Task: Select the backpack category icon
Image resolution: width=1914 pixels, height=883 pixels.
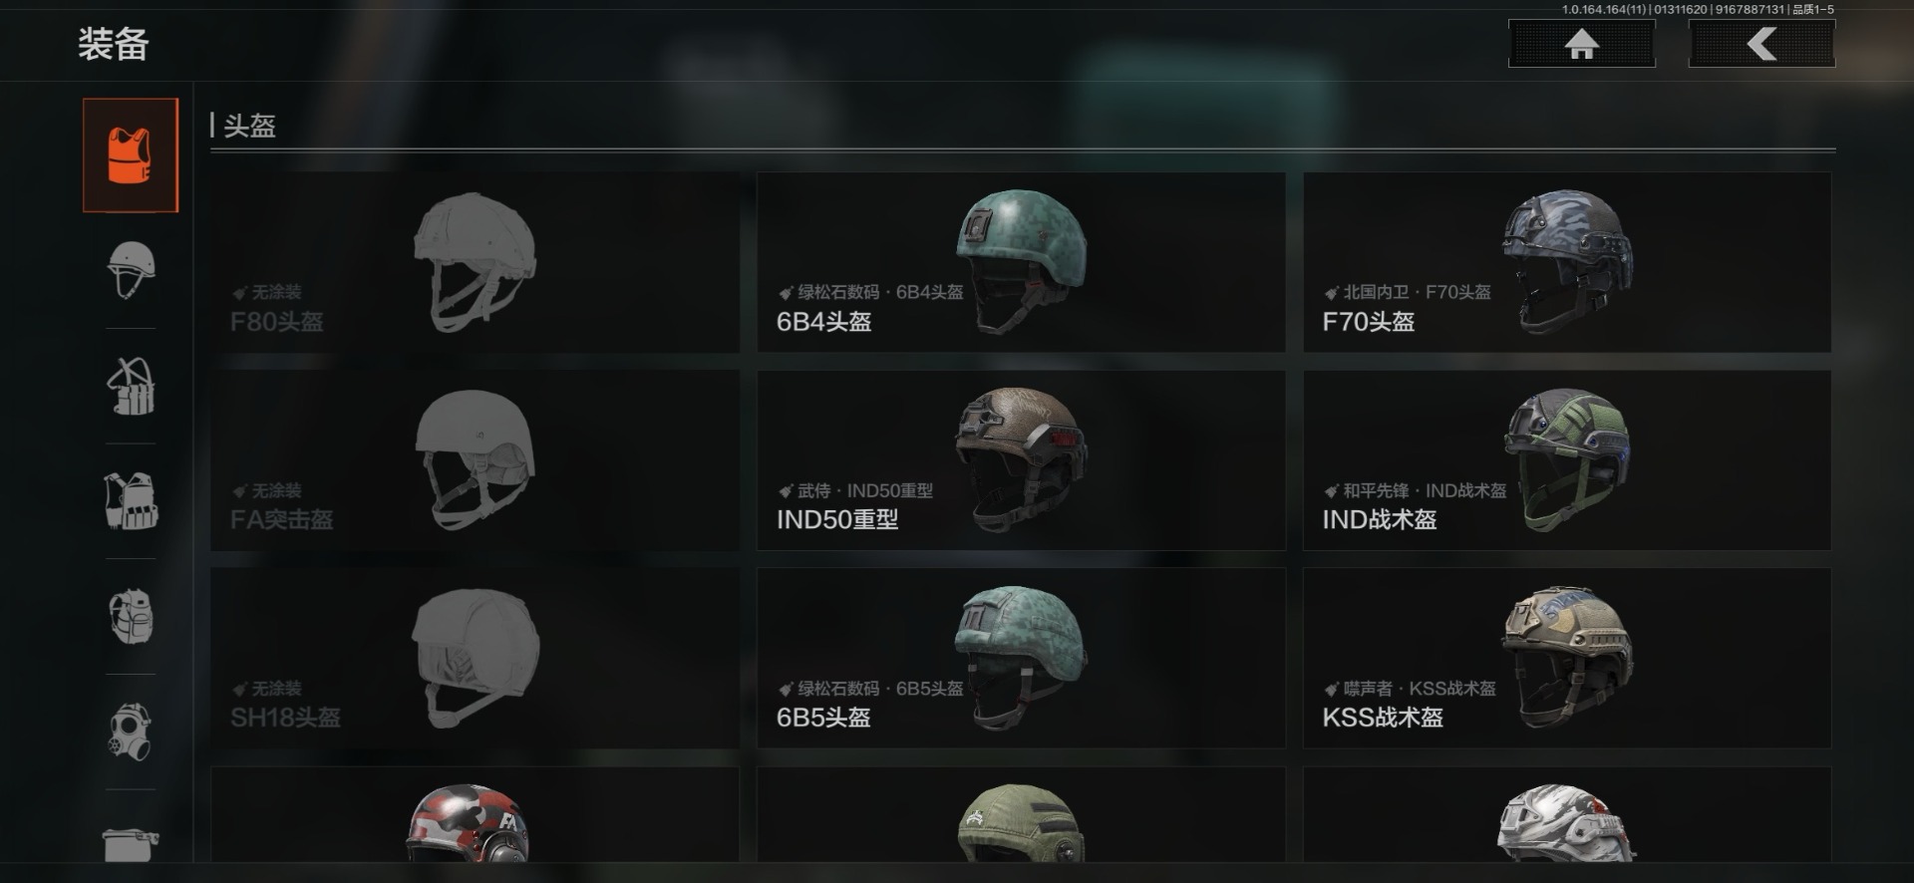Action: [x=131, y=616]
